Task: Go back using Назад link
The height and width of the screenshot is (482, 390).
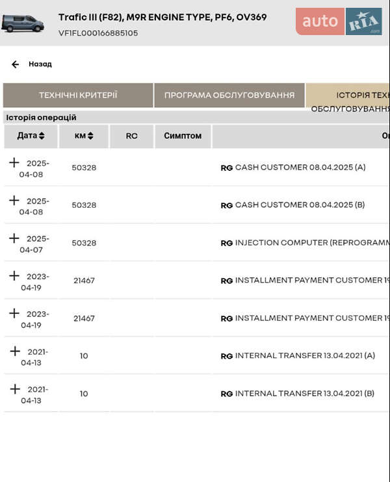Action: pyautogui.click(x=40, y=64)
